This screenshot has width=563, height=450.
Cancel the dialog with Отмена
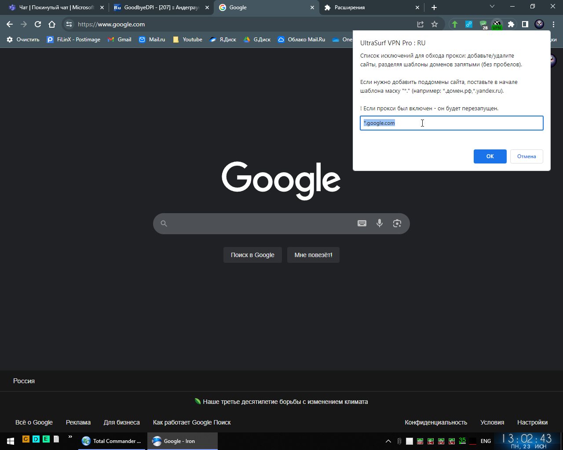[x=526, y=156]
